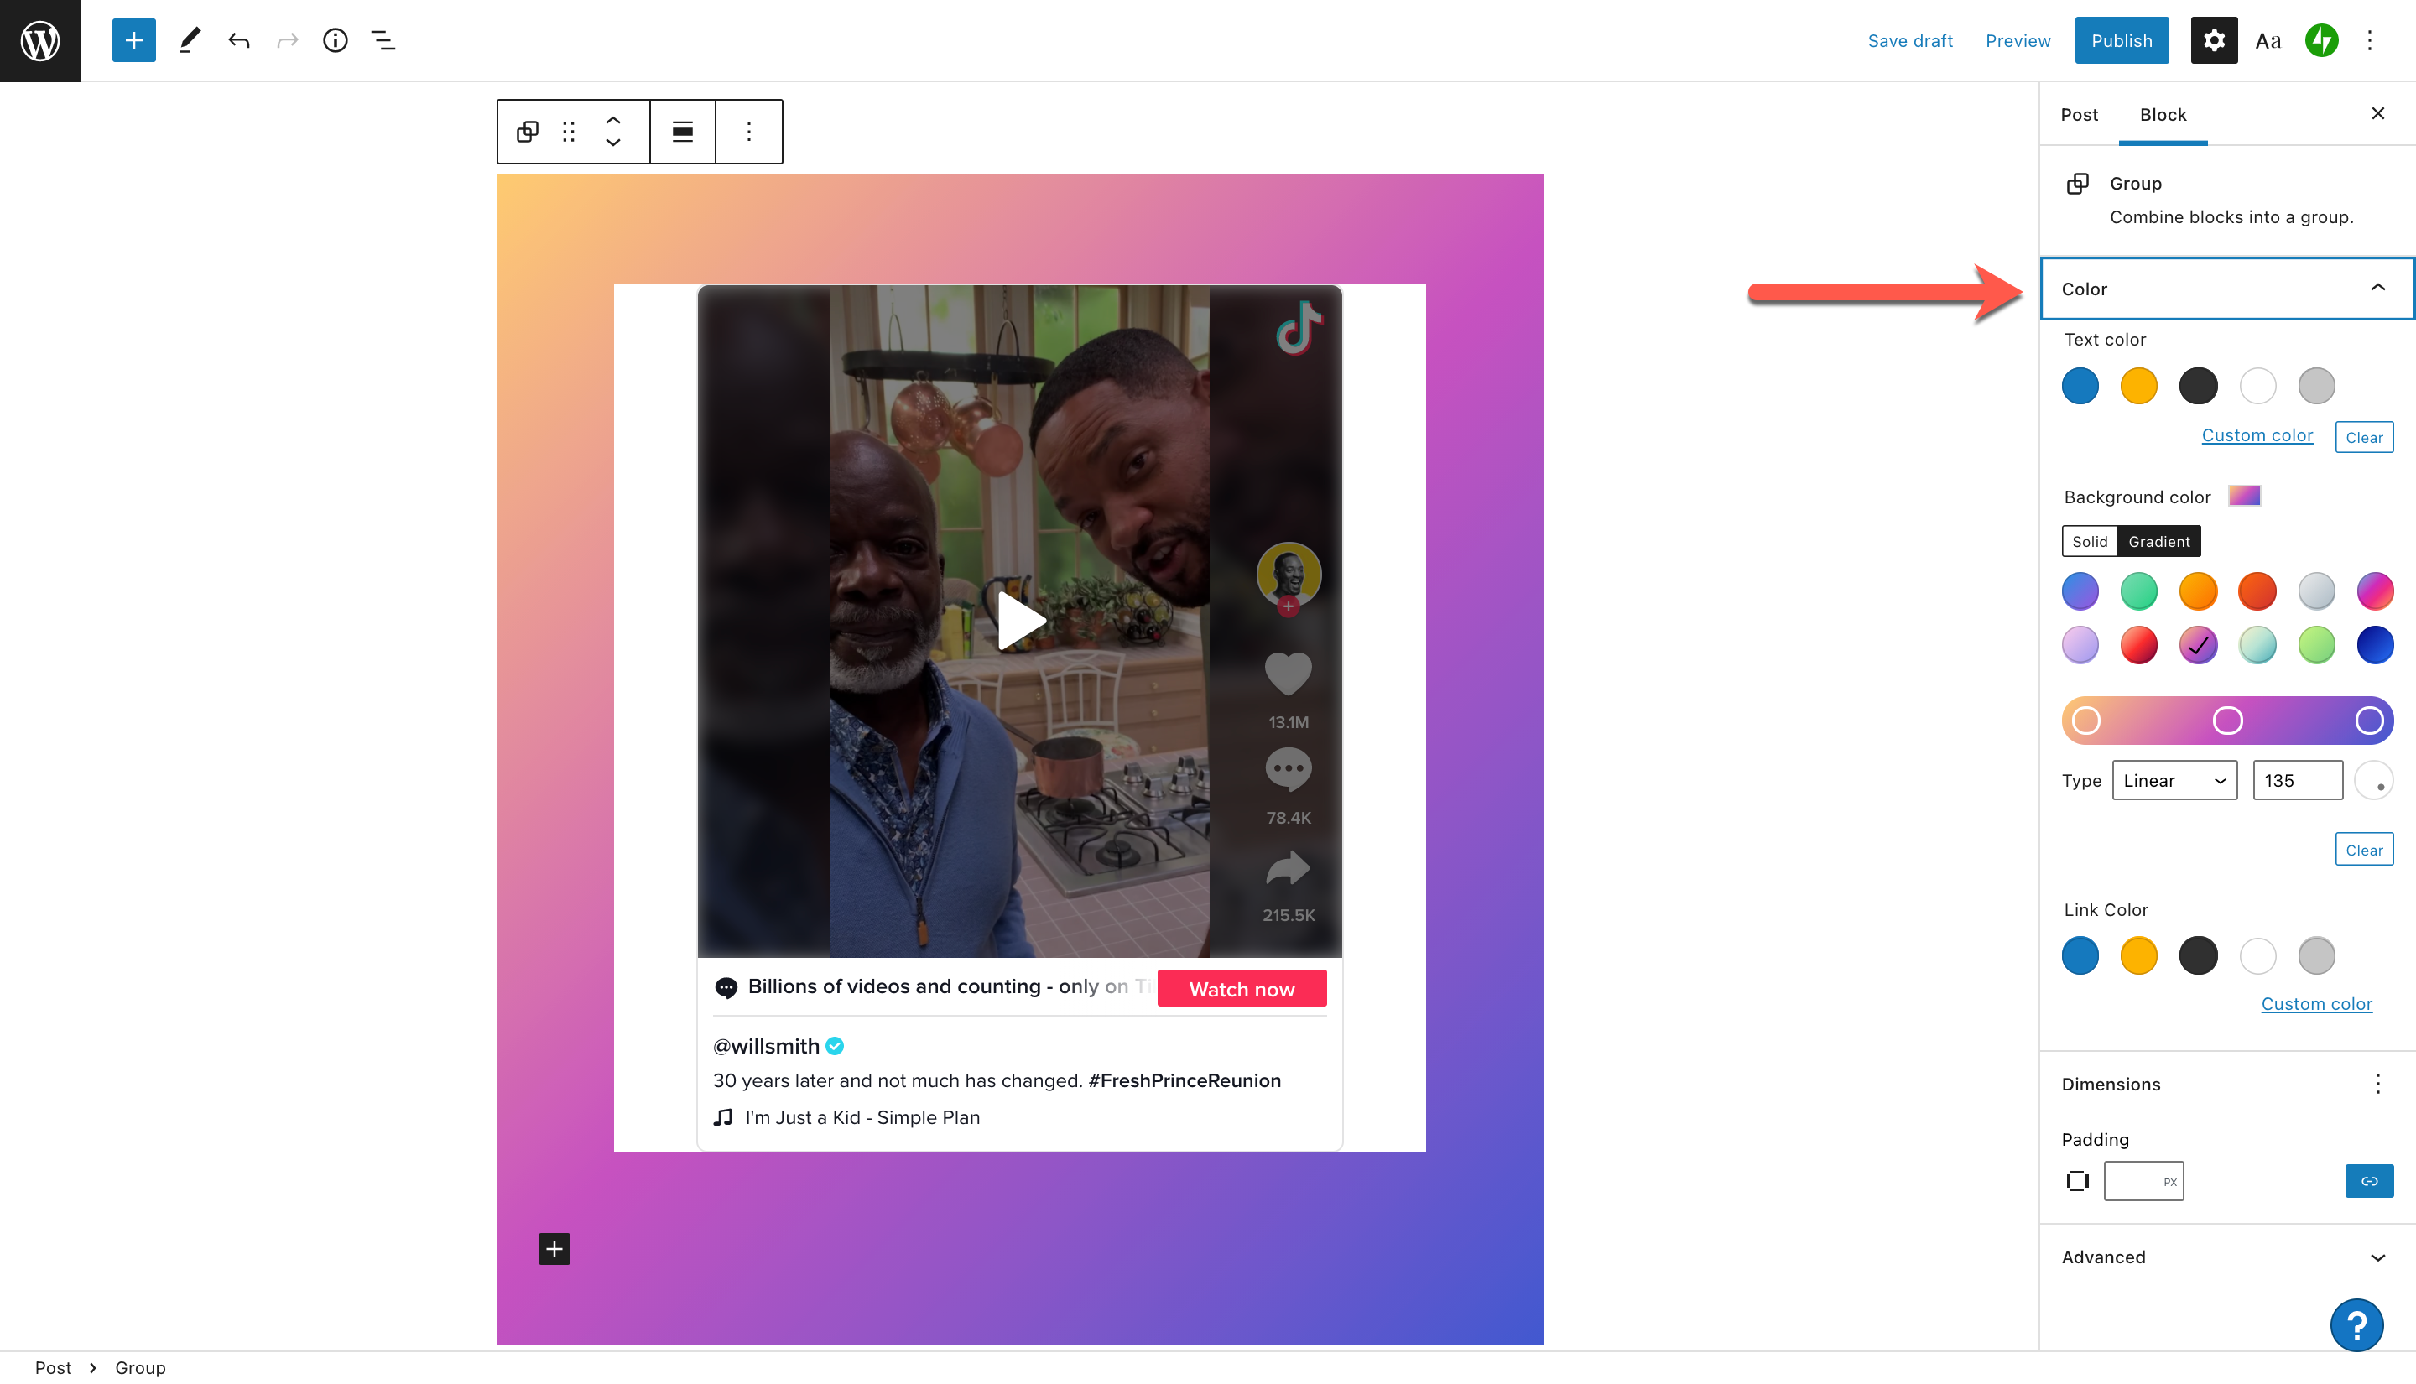This screenshot has height=1384, width=2416.
Task: Open the top bar options kebab menu
Action: click(2369, 40)
